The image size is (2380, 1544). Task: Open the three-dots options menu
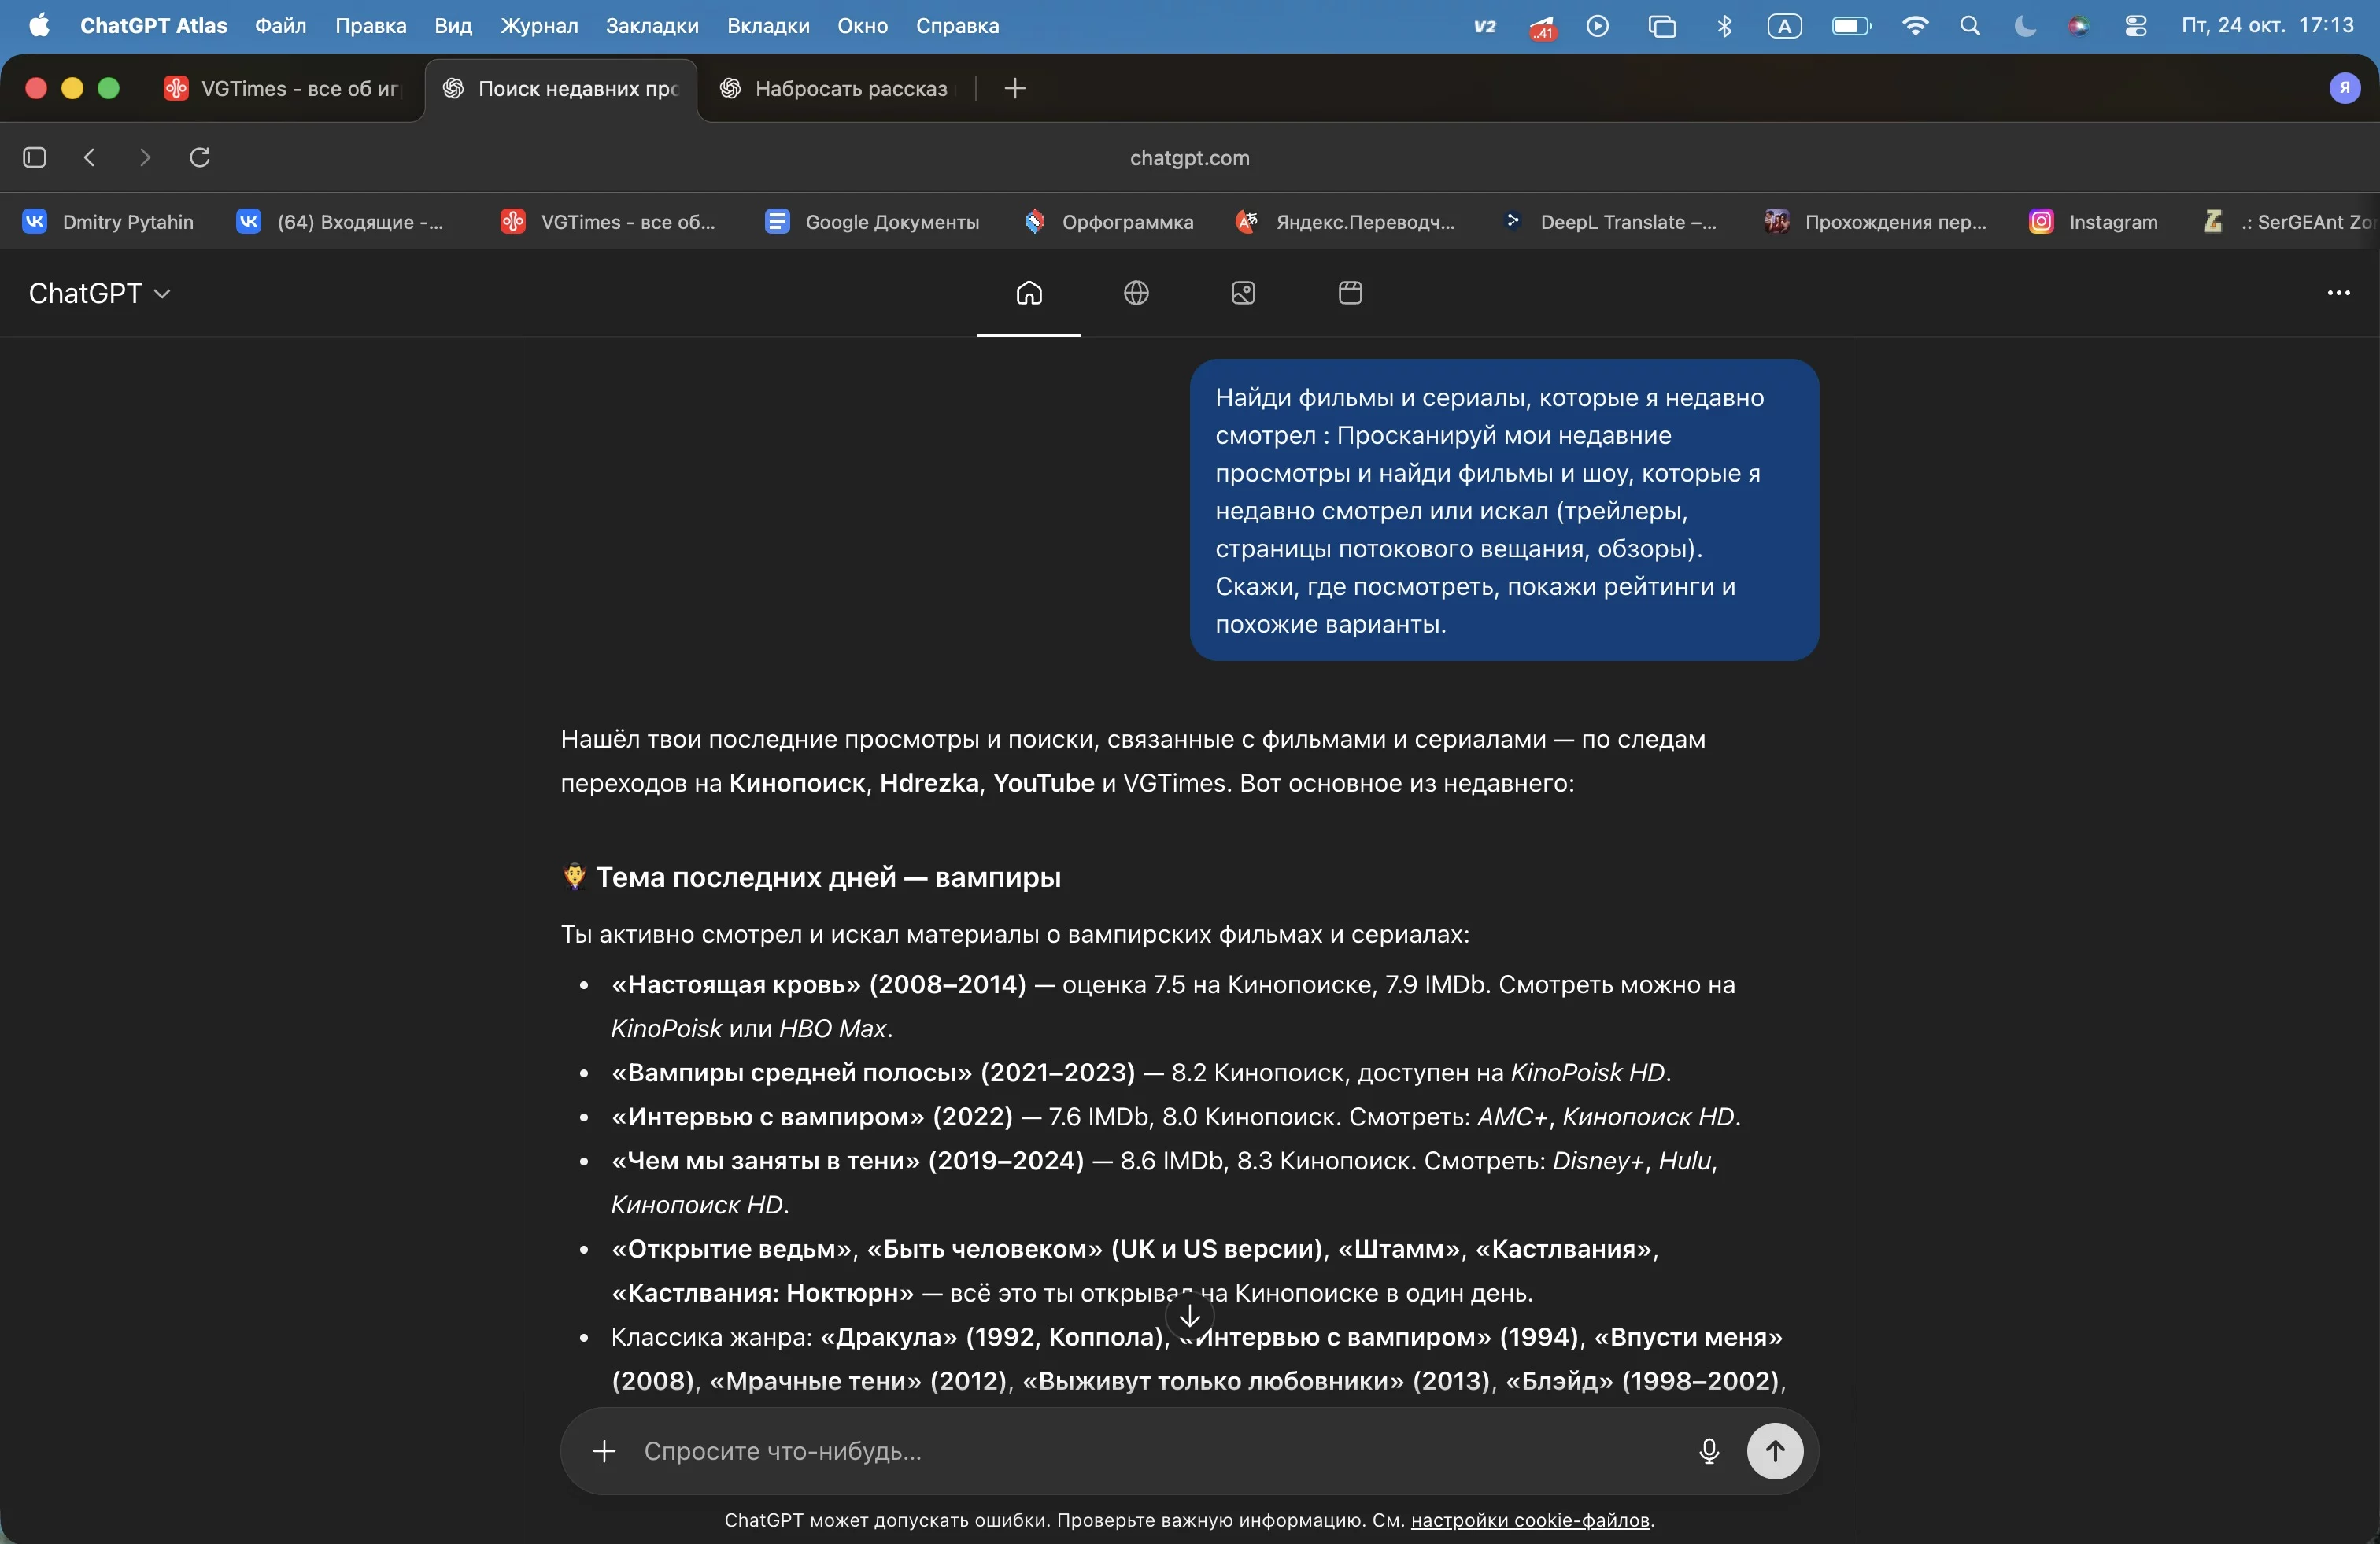coord(2338,293)
